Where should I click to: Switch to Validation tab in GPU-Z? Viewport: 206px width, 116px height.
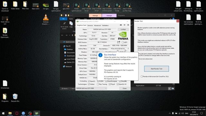pyautogui.click(x=105, y=25)
